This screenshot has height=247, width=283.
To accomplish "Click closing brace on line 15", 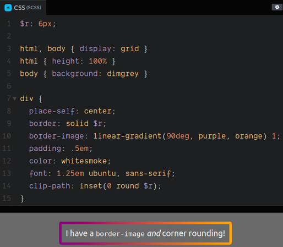I will tap(22, 199).
